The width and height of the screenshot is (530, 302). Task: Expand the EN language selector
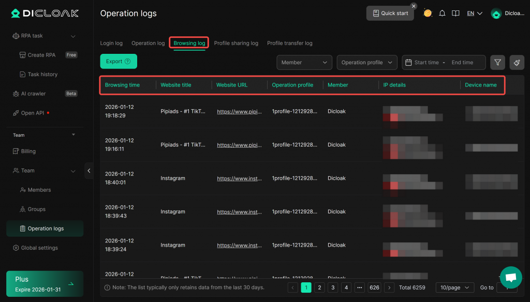[475, 13]
